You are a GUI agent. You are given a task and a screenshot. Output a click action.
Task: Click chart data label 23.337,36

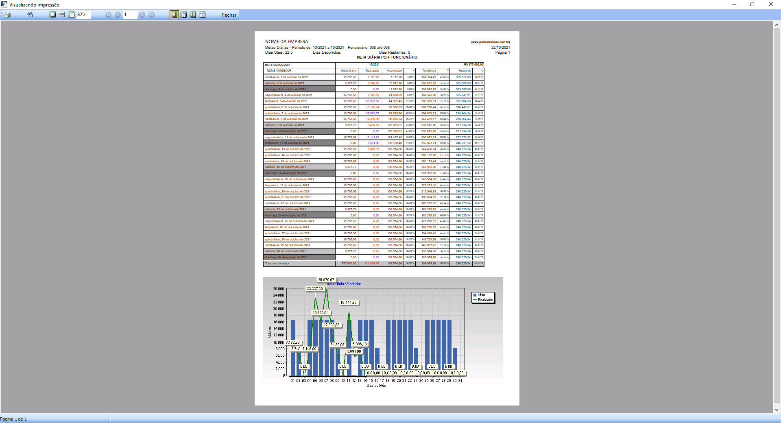tap(315, 289)
